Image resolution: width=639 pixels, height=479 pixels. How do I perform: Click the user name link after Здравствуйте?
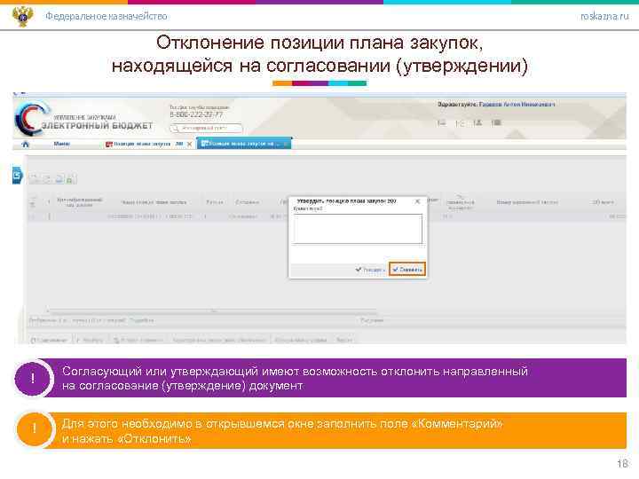point(517,105)
